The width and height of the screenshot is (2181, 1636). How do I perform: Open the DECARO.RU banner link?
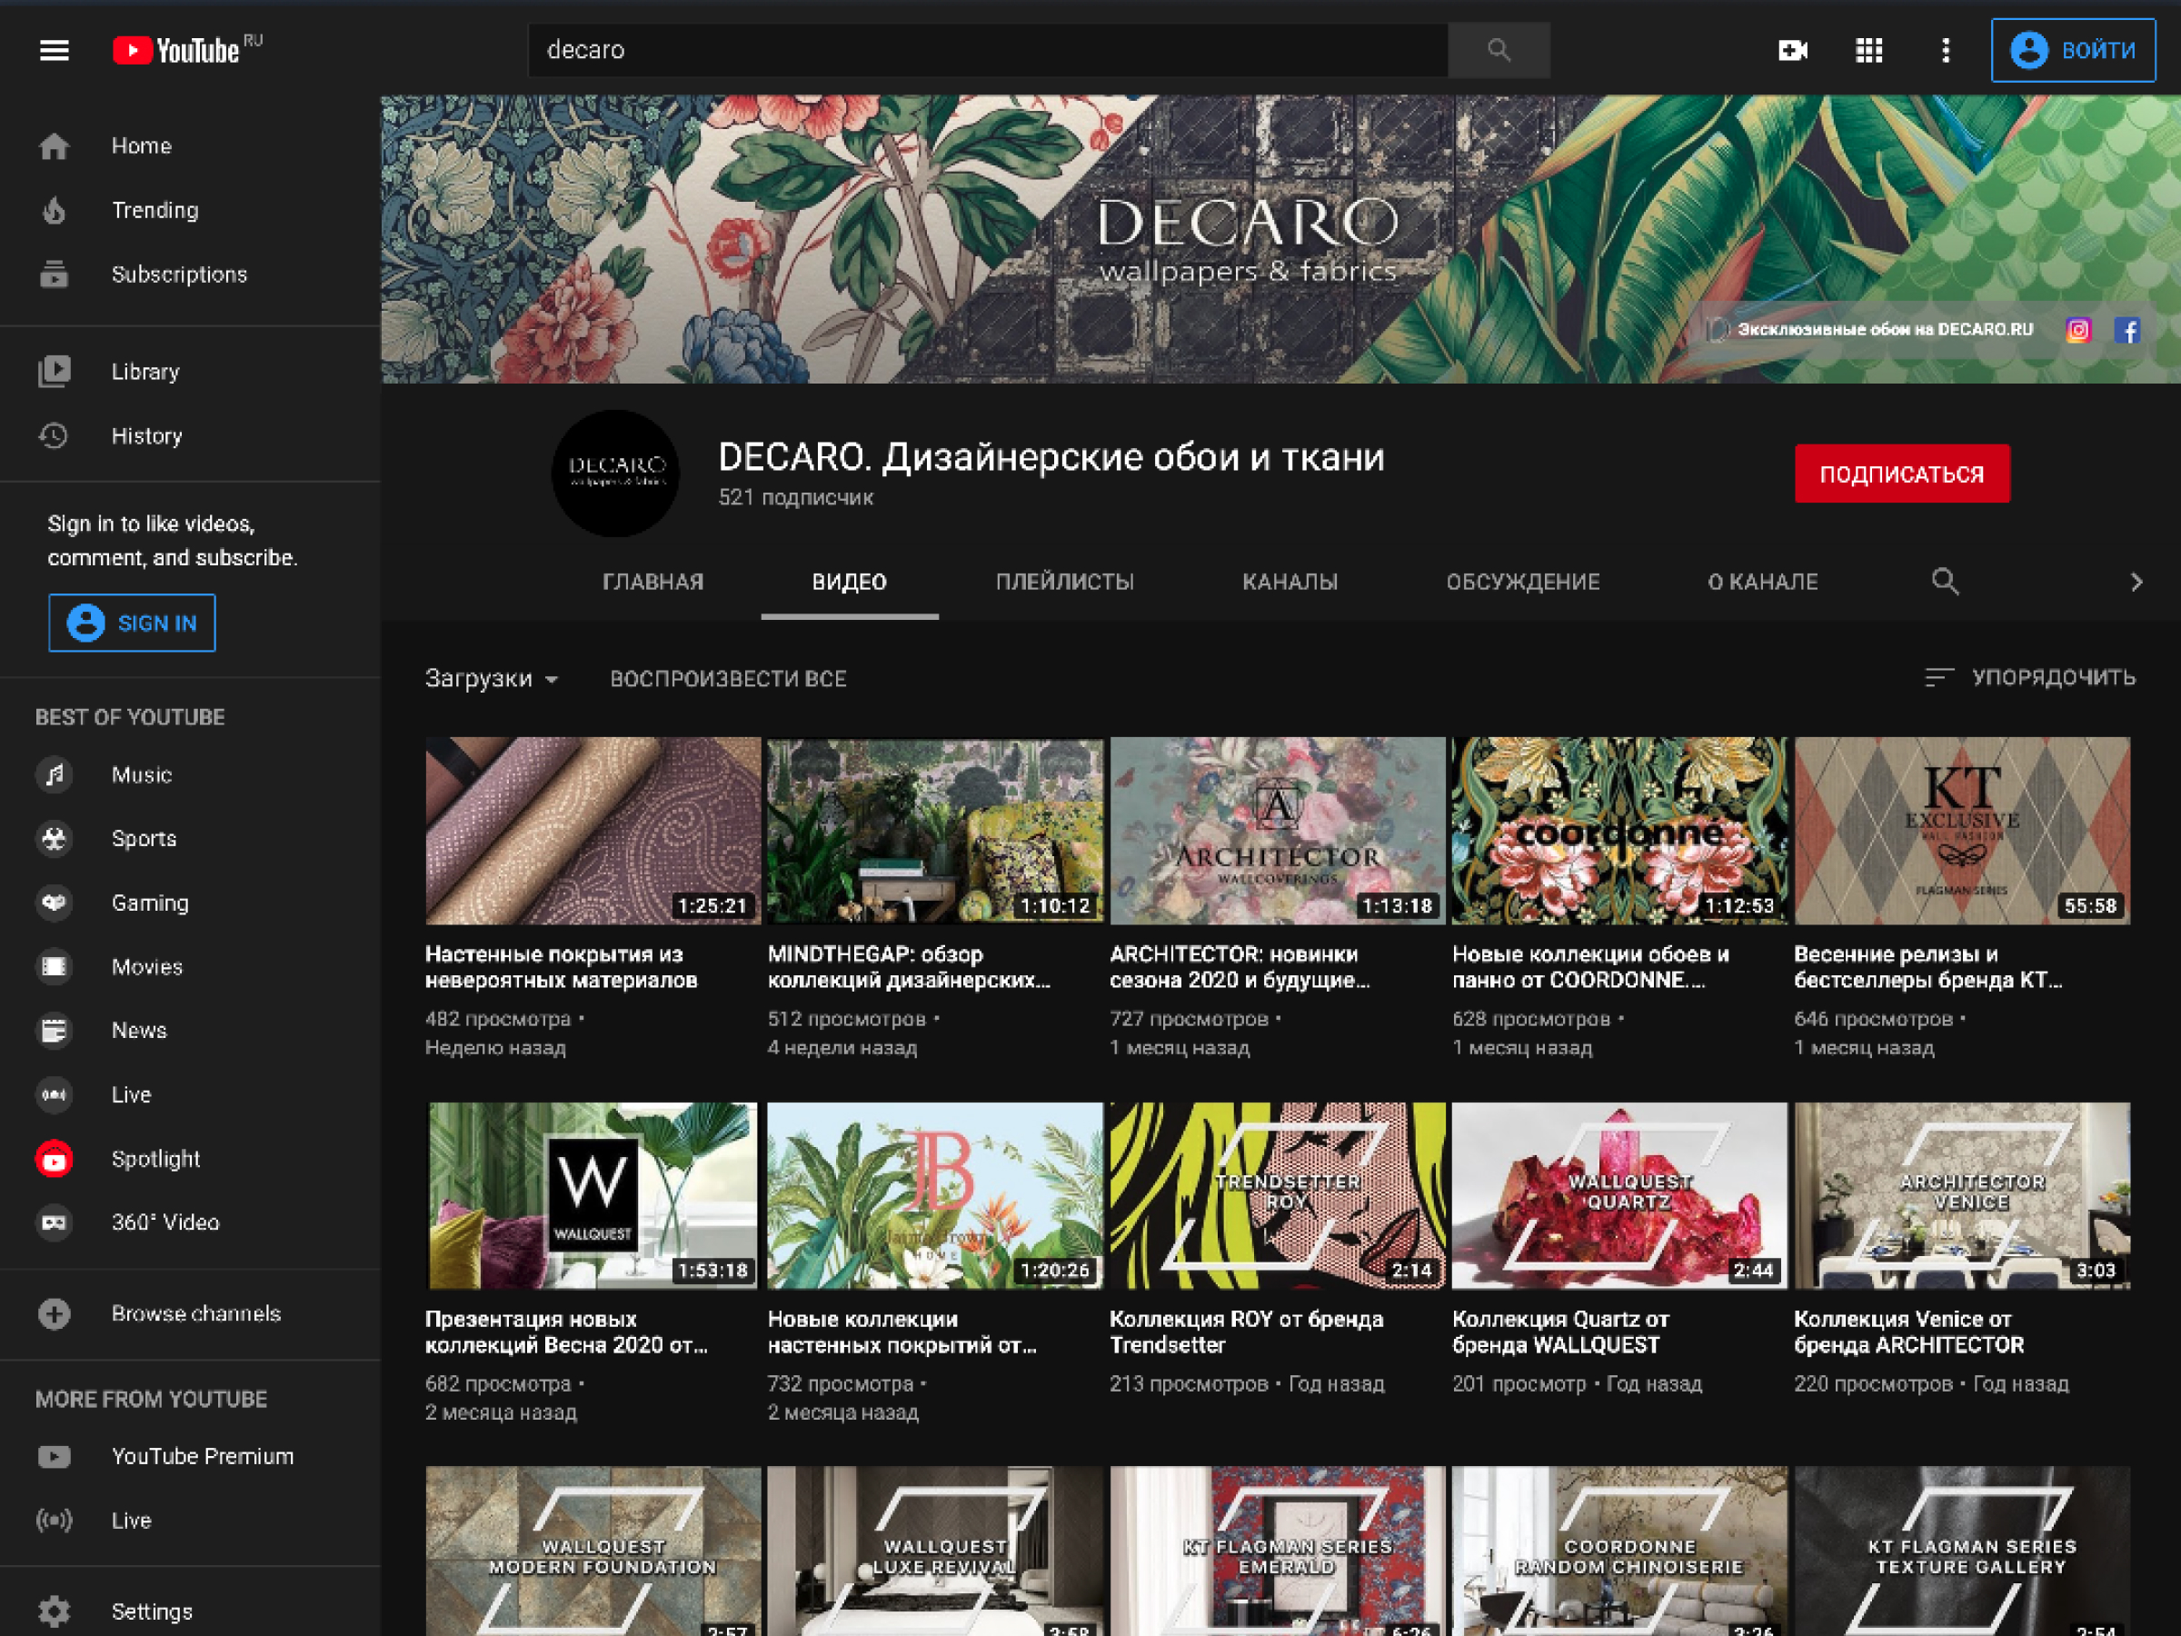(x=1884, y=329)
